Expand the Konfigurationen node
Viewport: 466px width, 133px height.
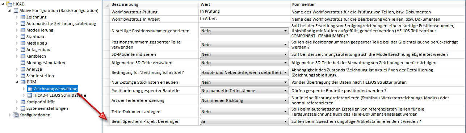[10, 115]
